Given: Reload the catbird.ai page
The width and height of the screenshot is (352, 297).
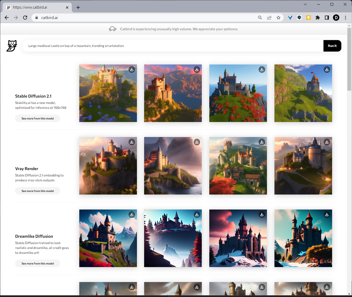Looking at the screenshot, I should tap(25, 18).
